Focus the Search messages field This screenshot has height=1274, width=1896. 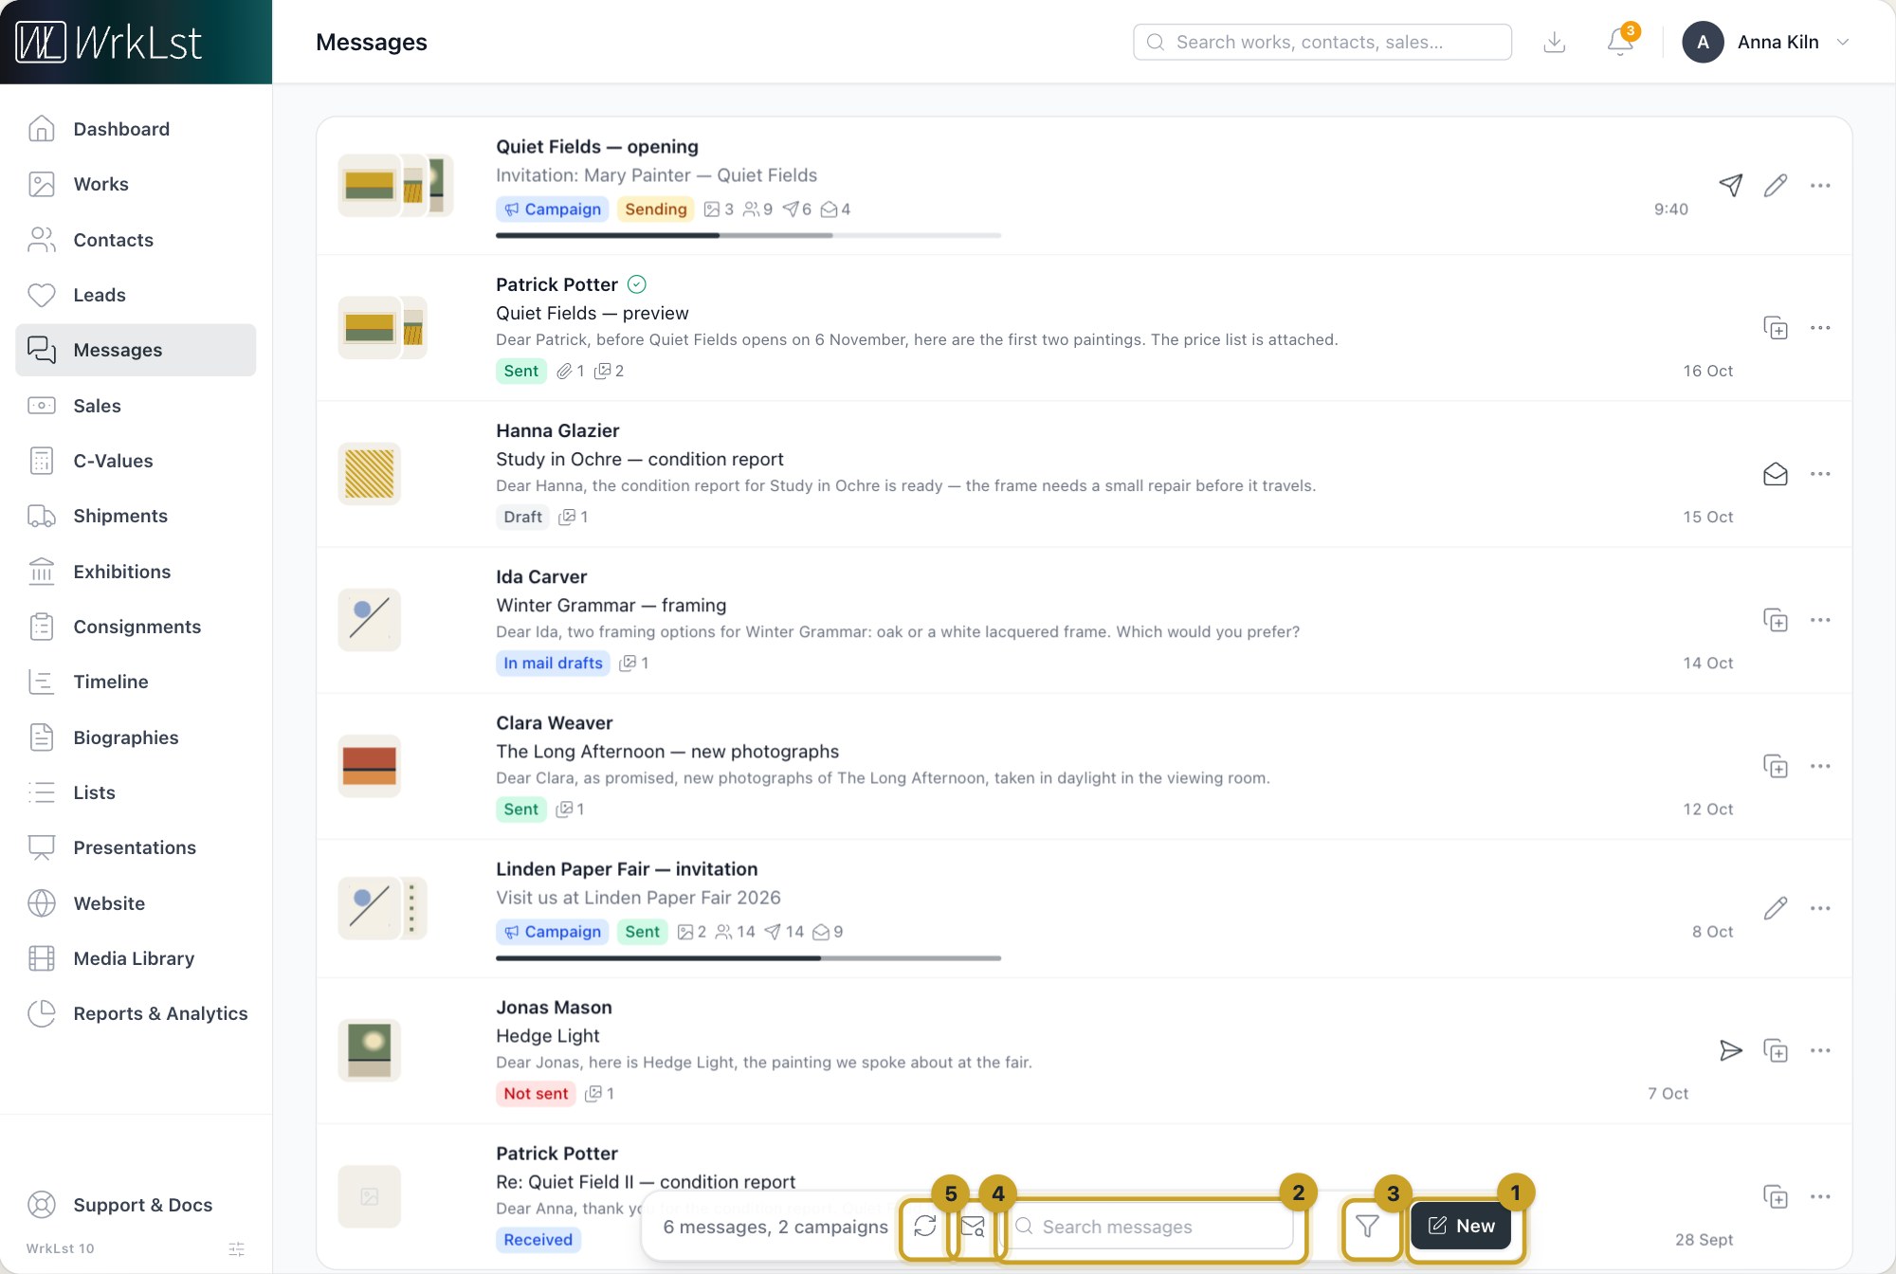tap(1151, 1227)
